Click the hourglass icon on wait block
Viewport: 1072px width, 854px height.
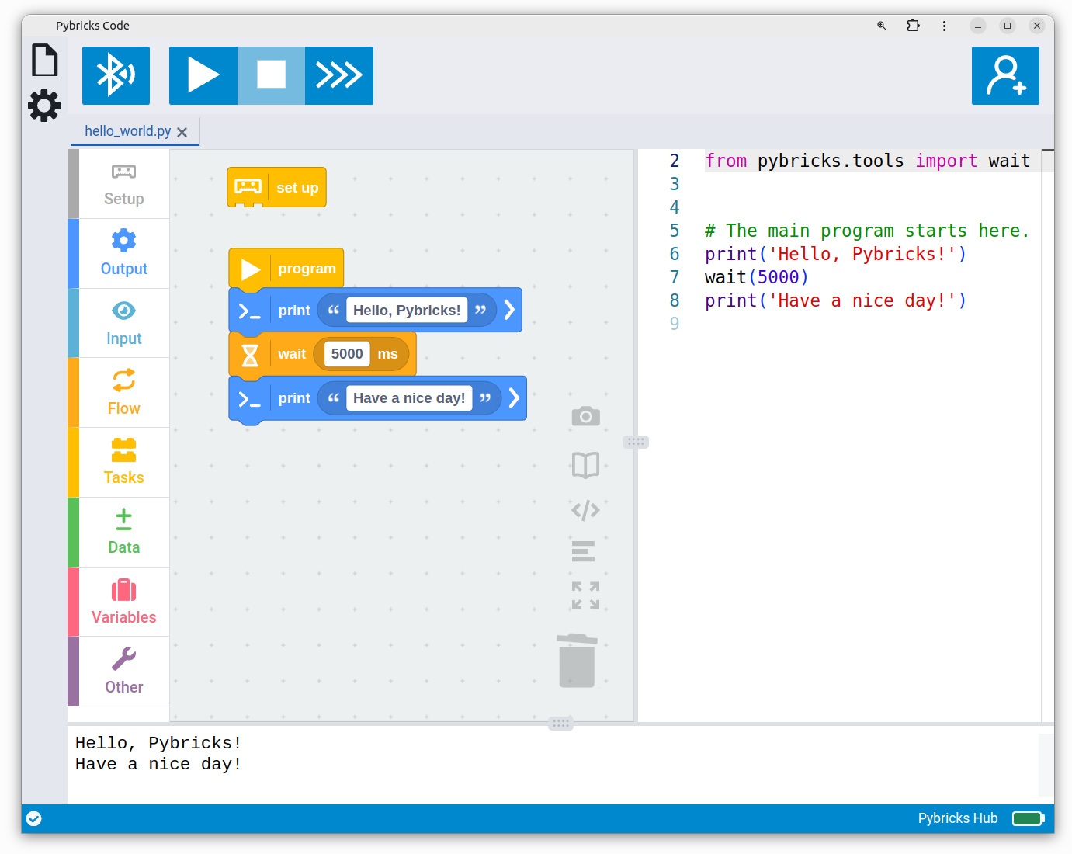(250, 355)
